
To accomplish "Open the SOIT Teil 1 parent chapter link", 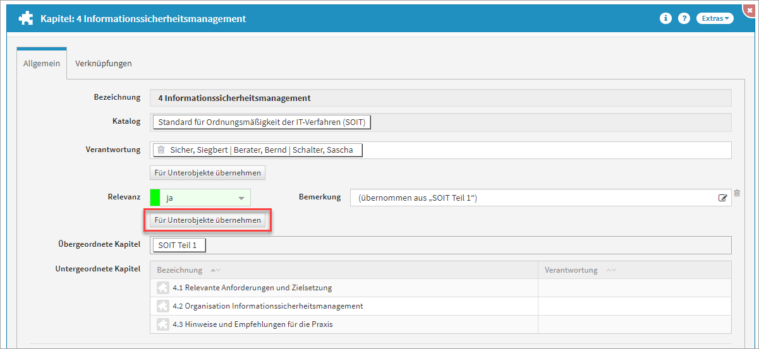I will click(178, 245).
